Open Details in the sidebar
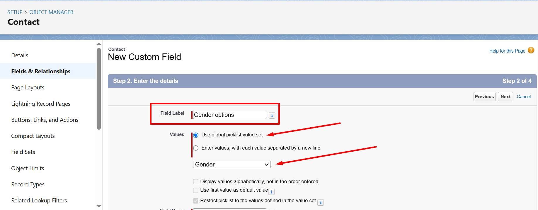The height and width of the screenshot is (210, 538). coord(20,55)
